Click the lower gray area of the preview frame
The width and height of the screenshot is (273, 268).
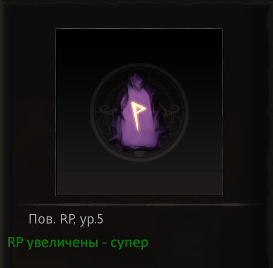tap(139, 178)
